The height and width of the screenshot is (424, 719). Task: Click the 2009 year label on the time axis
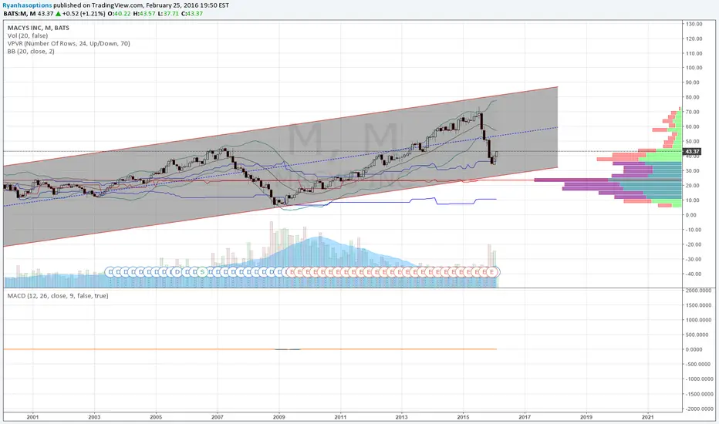tap(278, 417)
